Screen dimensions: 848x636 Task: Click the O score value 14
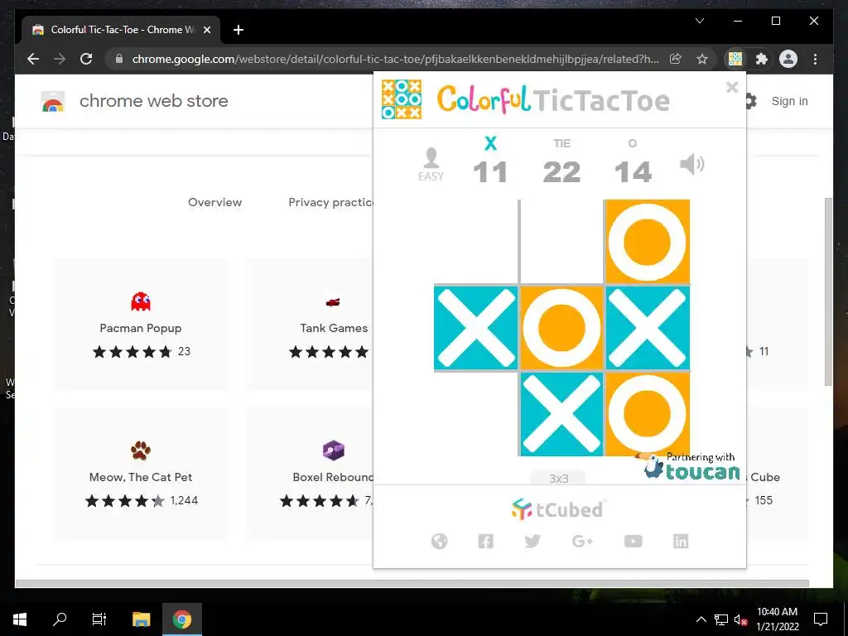(x=633, y=172)
